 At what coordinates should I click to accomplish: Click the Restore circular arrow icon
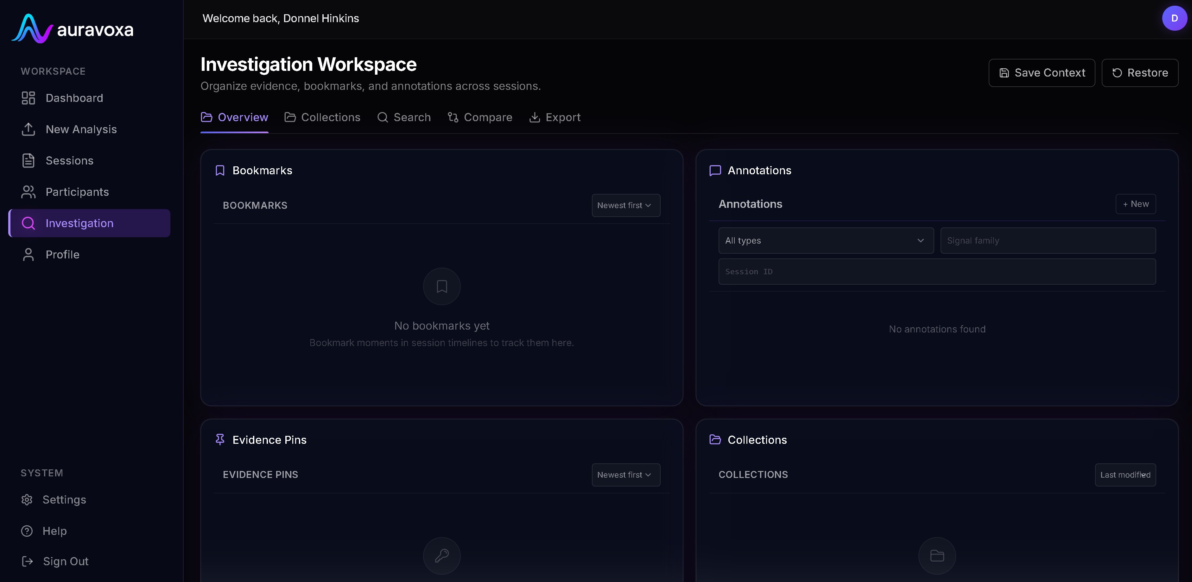1117,73
